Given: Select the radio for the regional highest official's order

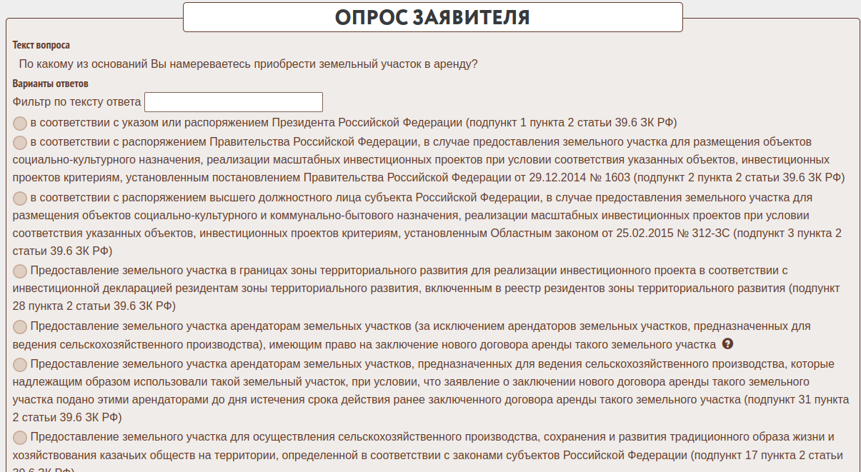Looking at the screenshot, I should (x=20, y=198).
